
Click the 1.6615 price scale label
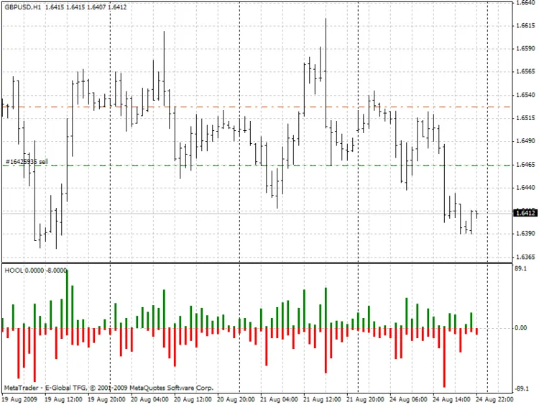(525, 26)
